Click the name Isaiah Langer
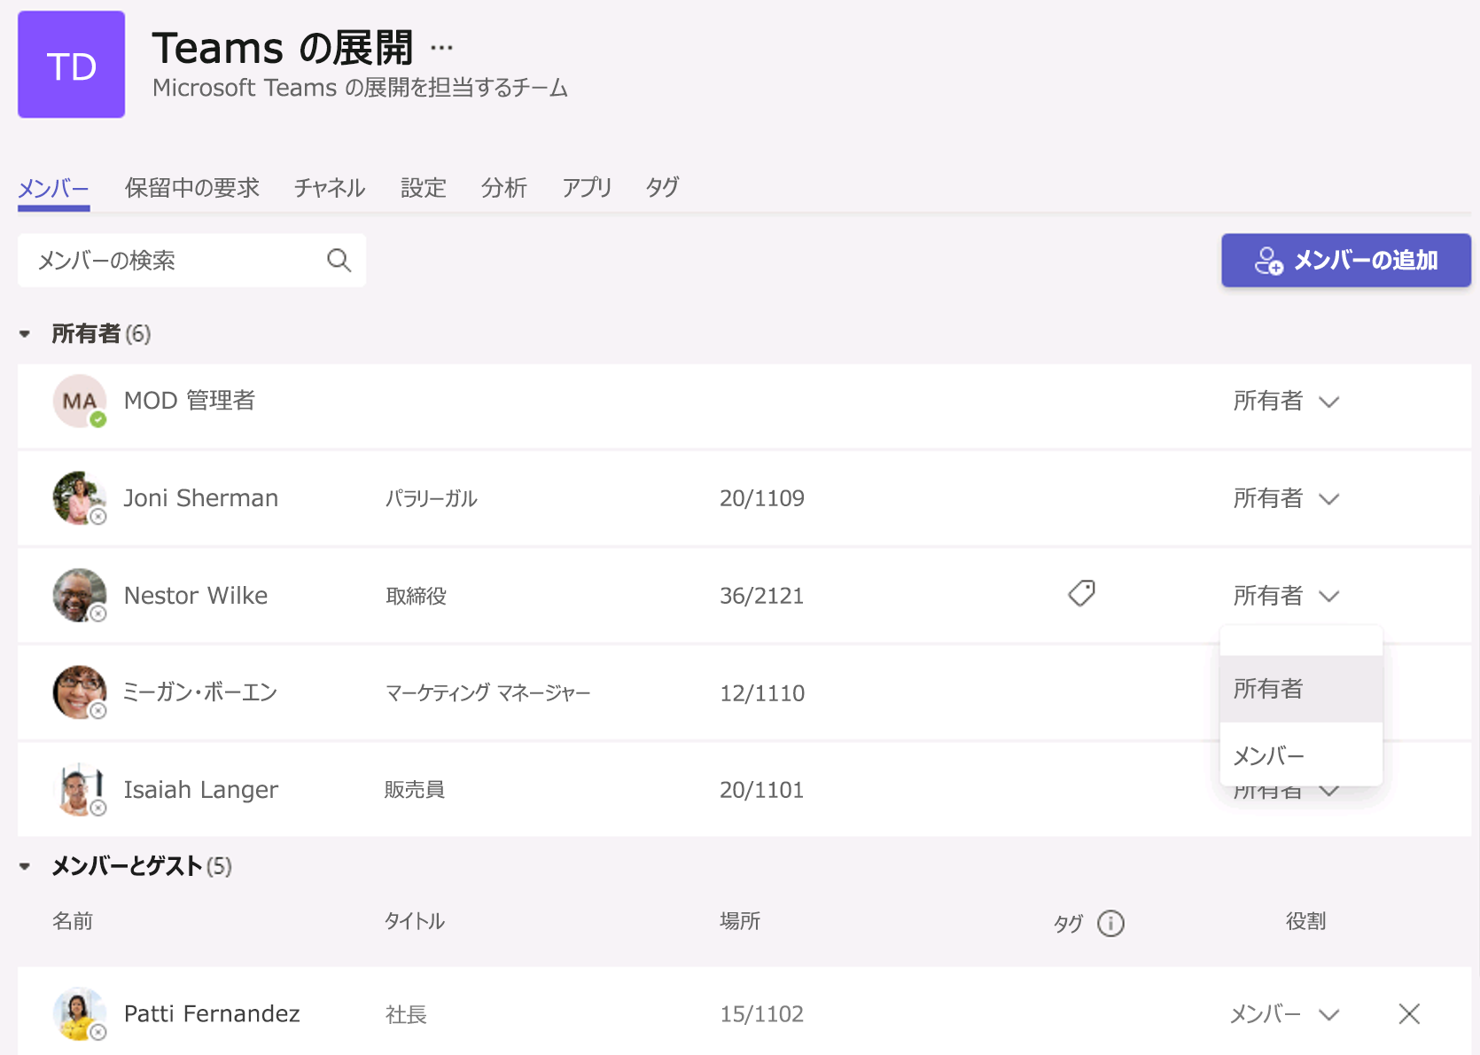This screenshot has height=1055, width=1480. tap(201, 789)
